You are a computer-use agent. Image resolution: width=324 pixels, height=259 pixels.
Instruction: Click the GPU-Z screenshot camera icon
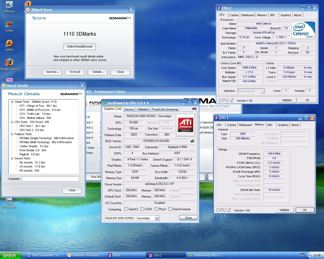194,109
